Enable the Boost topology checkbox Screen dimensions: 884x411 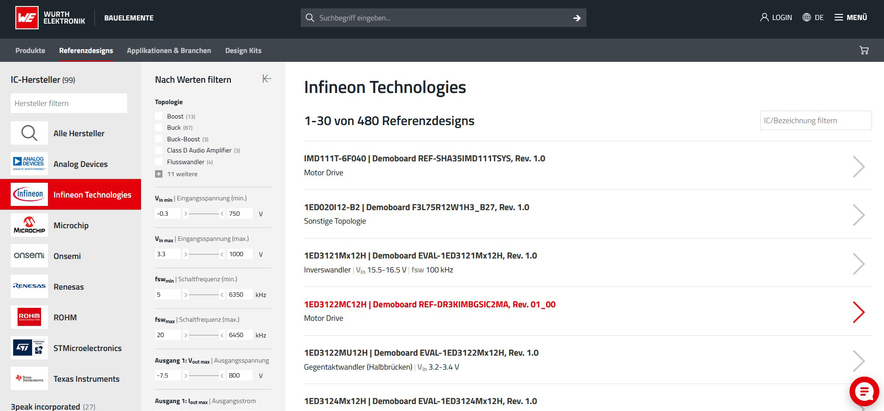point(159,116)
